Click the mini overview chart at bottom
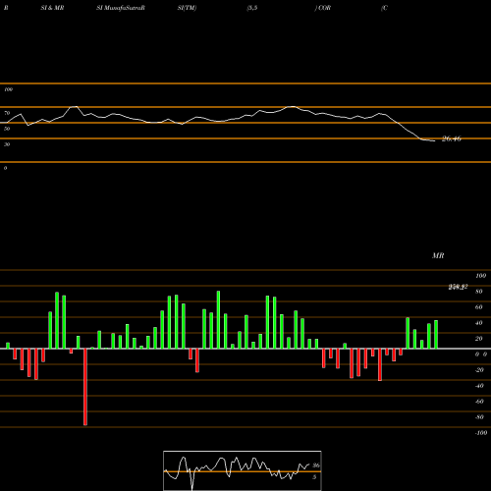 (243, 470)
